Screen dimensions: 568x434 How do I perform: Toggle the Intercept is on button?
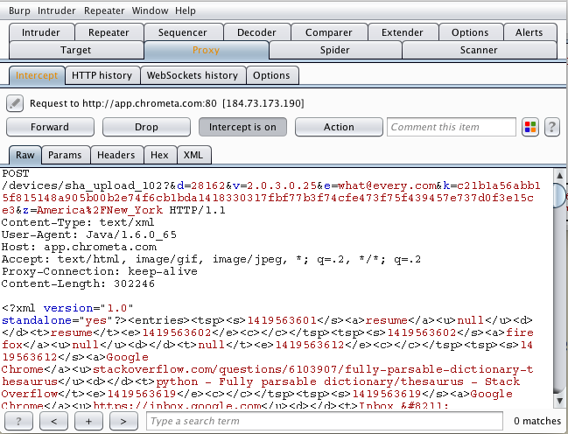click(x=242, y=127)
